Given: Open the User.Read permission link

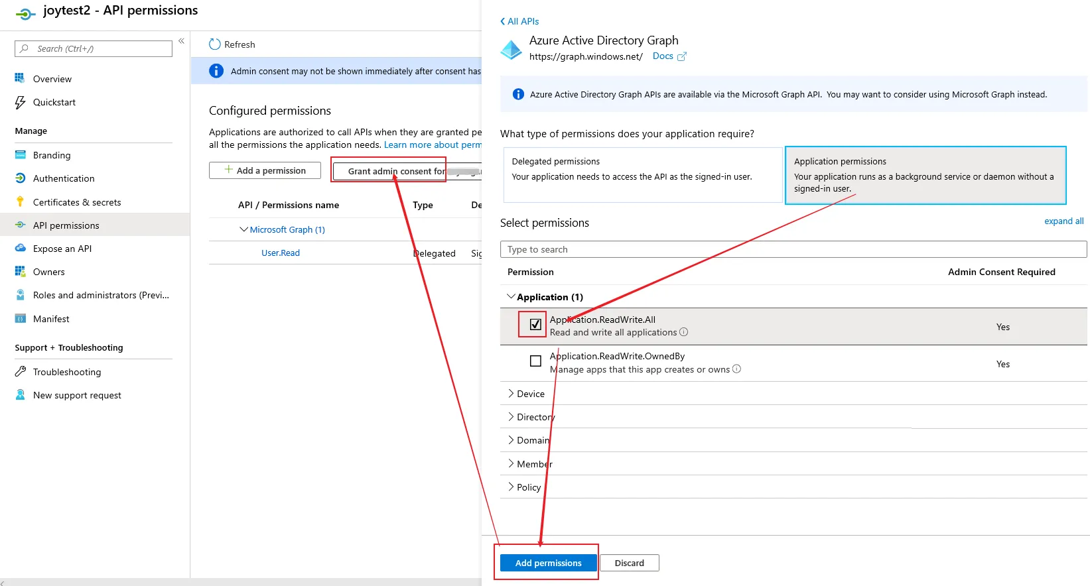Looking at the screenshot, I should click(x=281, y=253).
